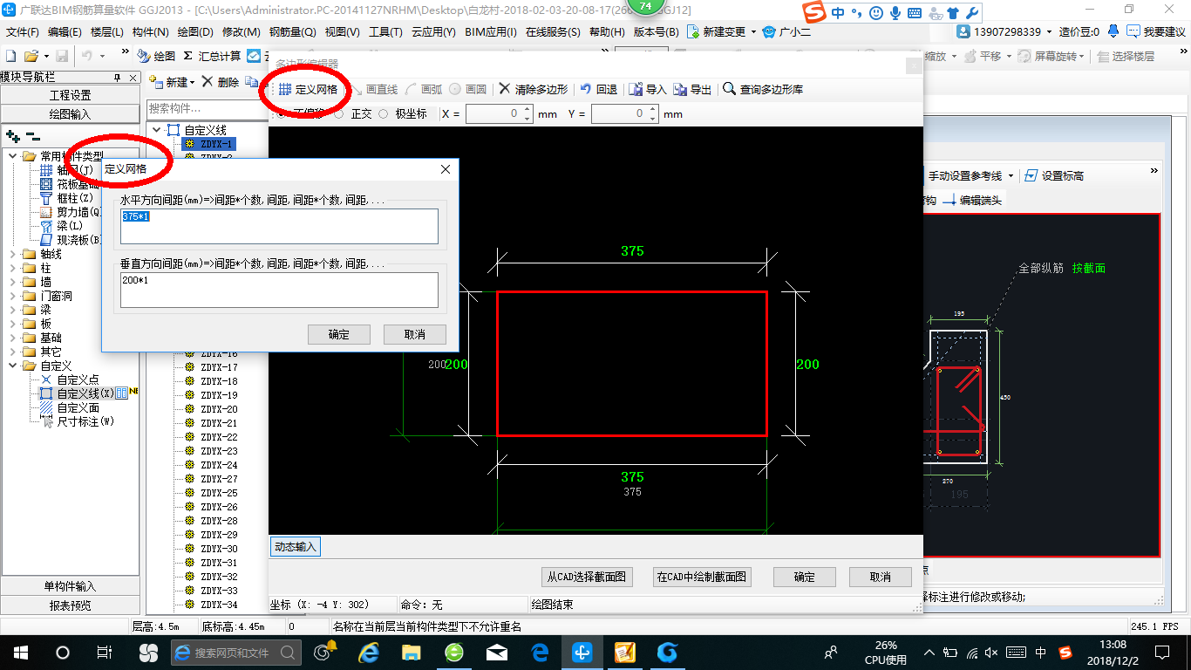The image size is (1191, 670).
Task: Click the new file icon in main toolbar
Action: click(x=11, y=56)
